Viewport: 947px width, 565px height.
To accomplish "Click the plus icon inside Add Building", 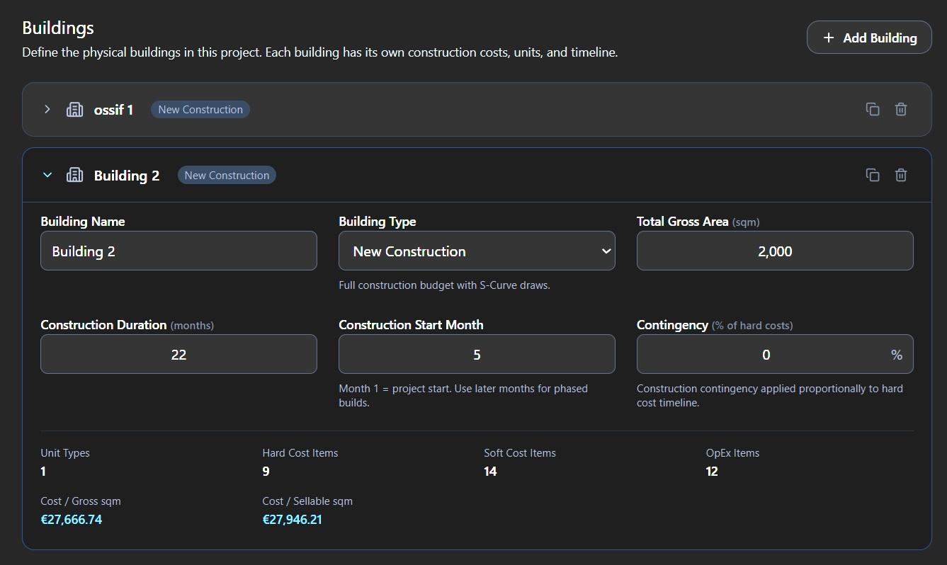I will click(x=829, y=37).
